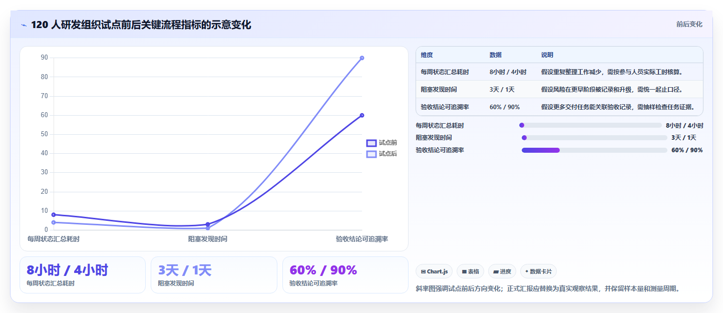Image resolution: width=723 pixels, height=313 pixels.
Task: Click the 数据 column header
Action: [496, 55]
